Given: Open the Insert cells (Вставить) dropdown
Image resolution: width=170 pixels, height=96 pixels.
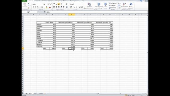Looking at the screenshot, I should coord(113,3).
